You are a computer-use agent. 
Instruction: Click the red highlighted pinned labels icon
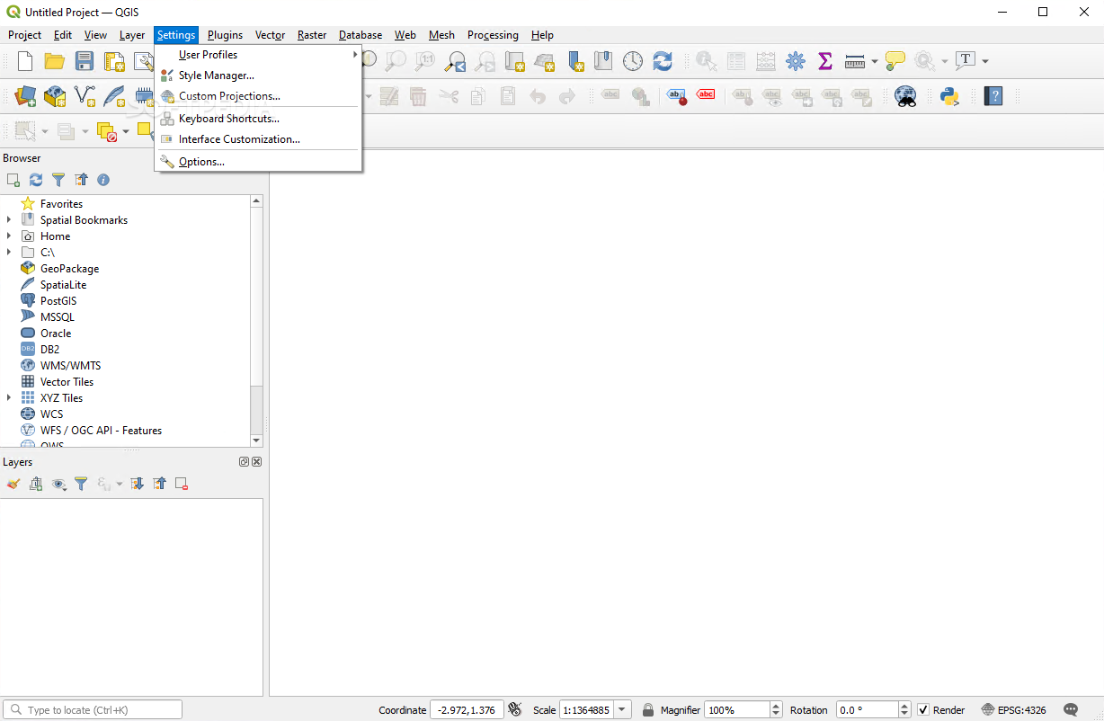coord(706,96)
